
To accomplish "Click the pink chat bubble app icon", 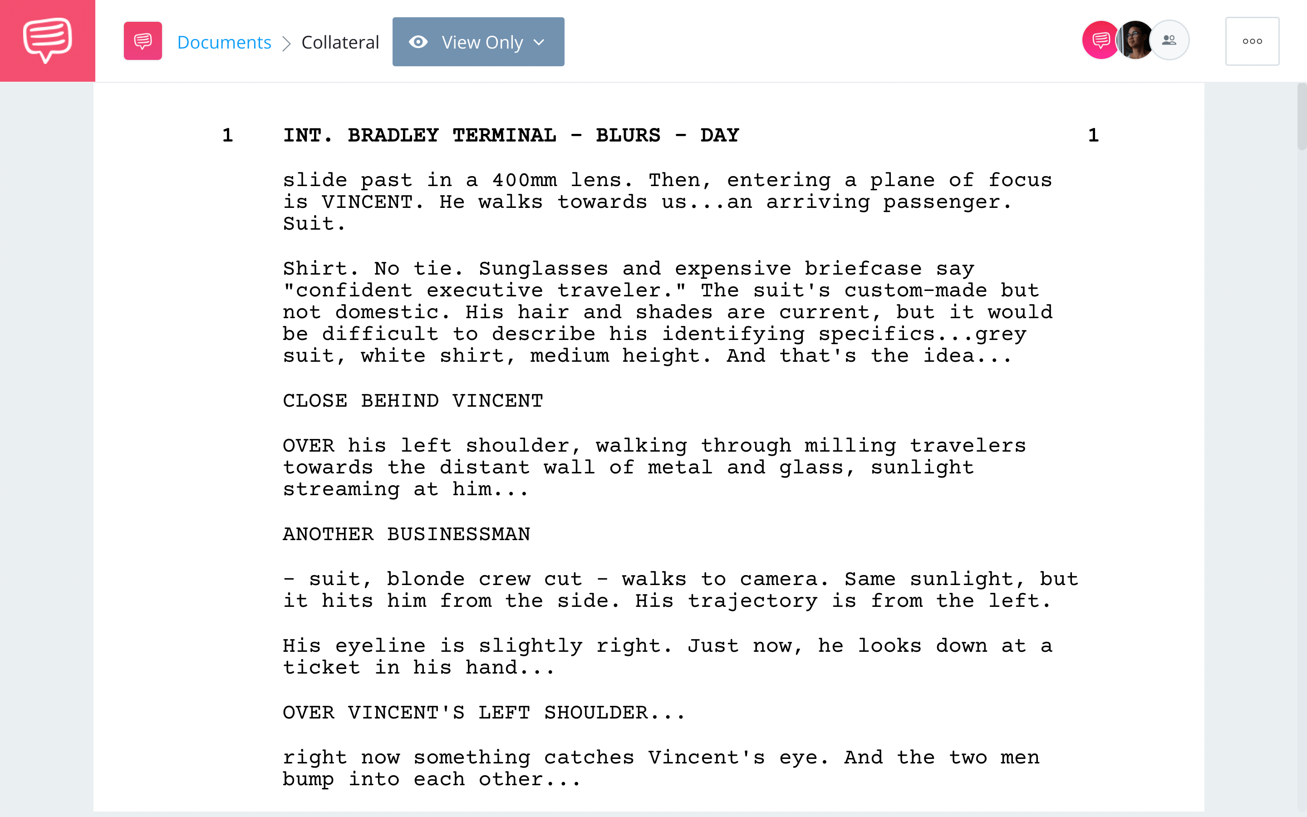I will coord(47,40).
